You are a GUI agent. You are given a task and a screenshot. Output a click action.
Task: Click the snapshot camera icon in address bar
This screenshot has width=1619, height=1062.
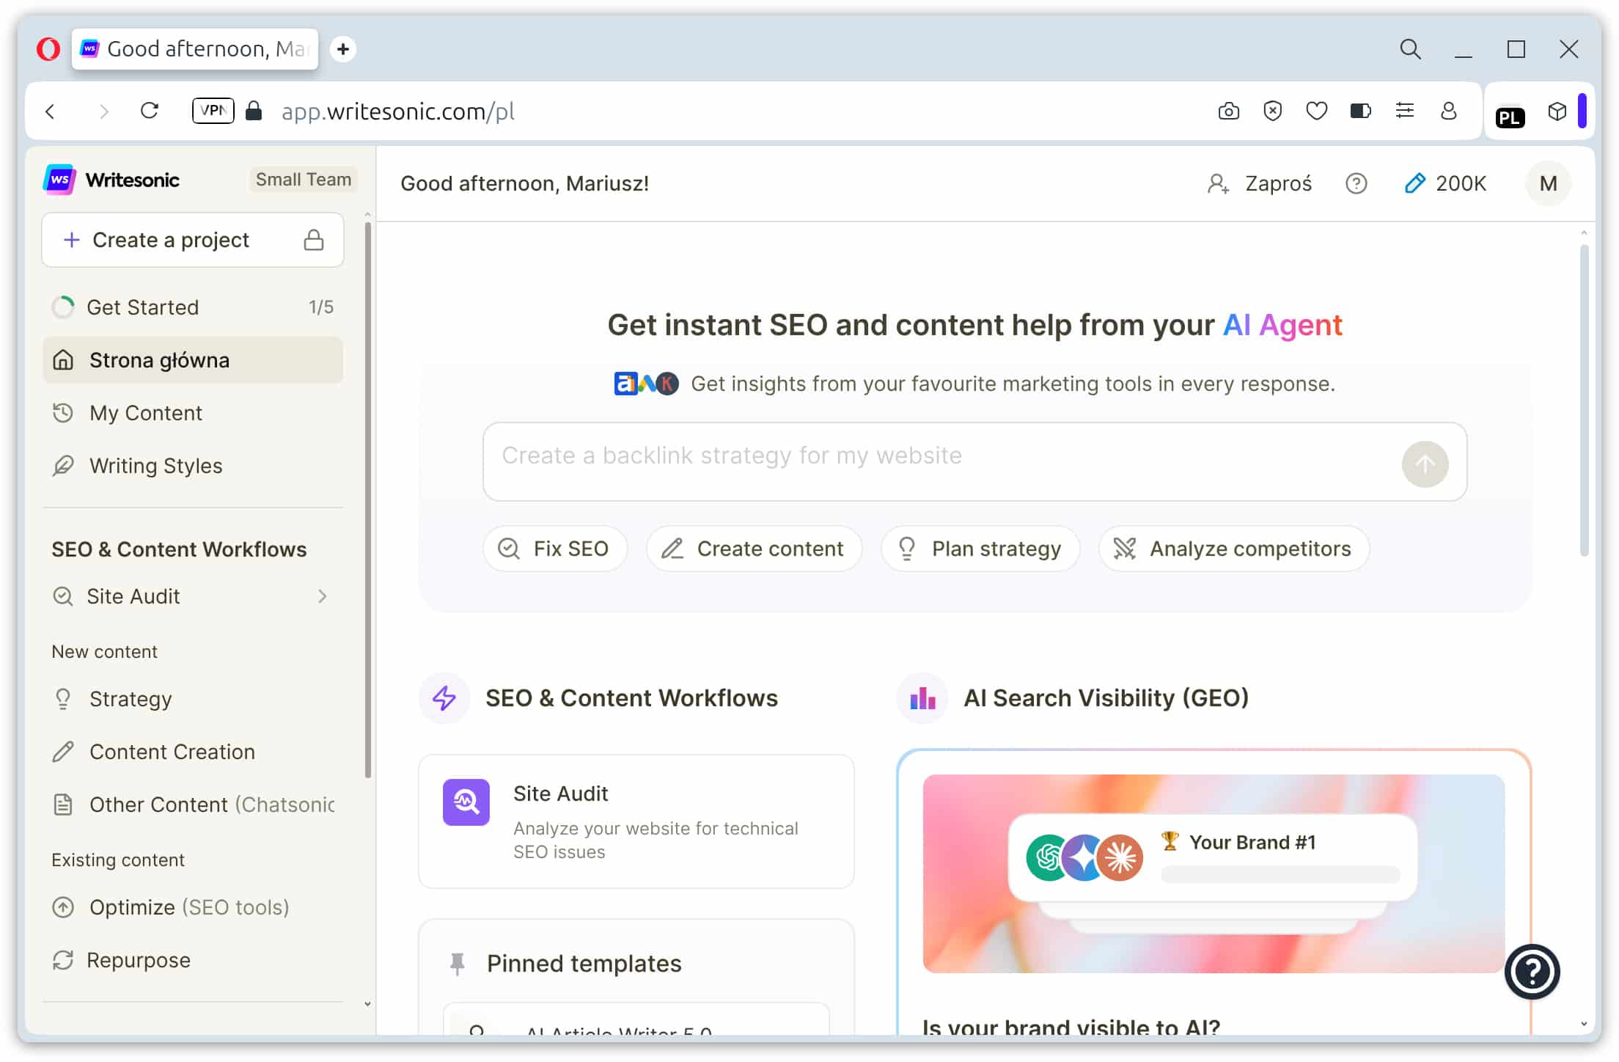(1228, 111)
